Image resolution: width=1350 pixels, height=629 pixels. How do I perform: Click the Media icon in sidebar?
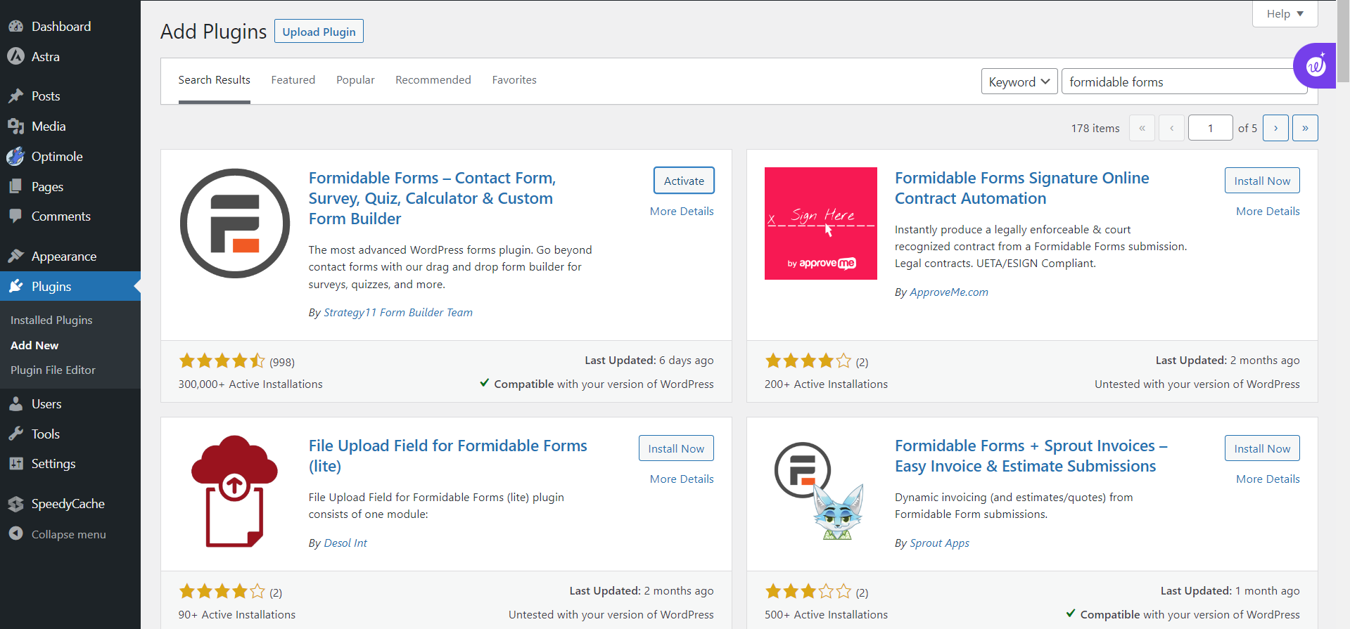tap(15, 127)
